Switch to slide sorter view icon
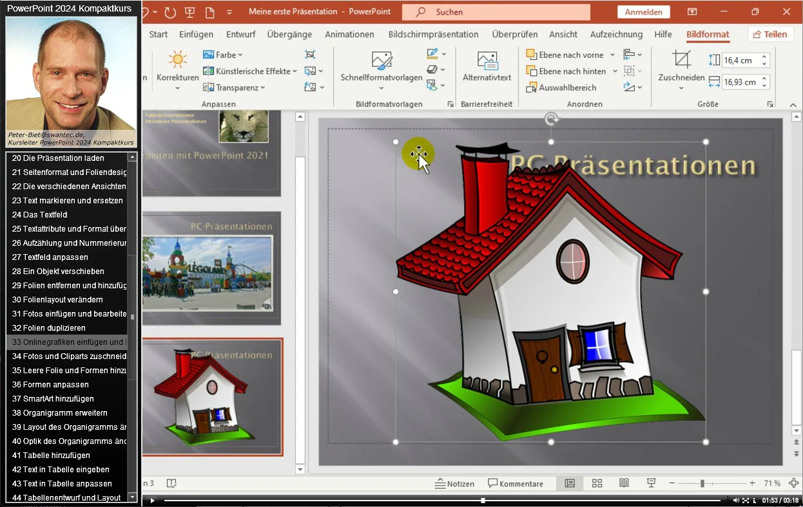Image resolution: width=803 pixels, height=507 pixels. pos(597,483)
